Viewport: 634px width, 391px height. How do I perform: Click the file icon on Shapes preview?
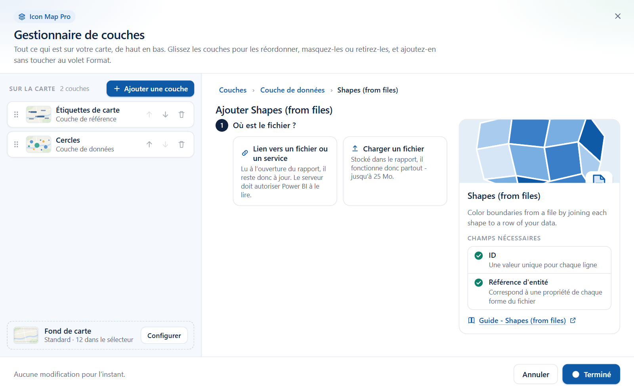[x=599, y=179]
